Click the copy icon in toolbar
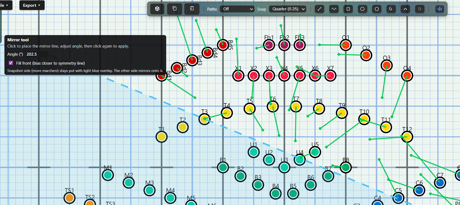The image size is (460, 205). click(175, 9)
